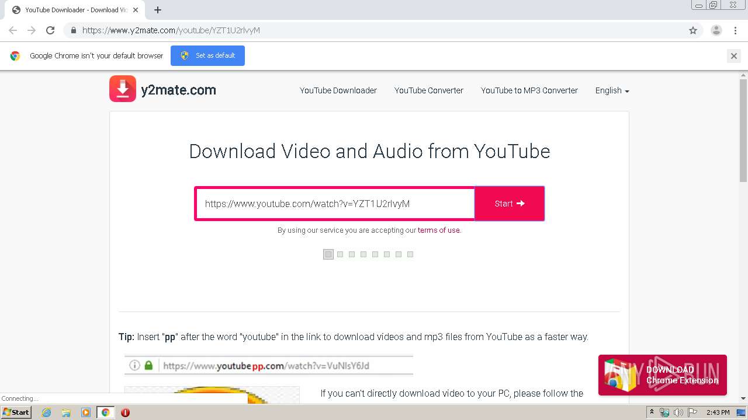Bookmark this page with the star

tap(693, 30)
